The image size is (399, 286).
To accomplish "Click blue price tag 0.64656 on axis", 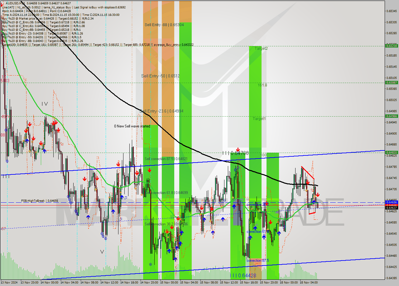I will point(392,202).
